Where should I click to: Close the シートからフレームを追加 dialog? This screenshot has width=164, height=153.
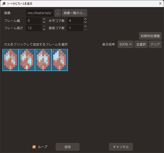point(160,3)
